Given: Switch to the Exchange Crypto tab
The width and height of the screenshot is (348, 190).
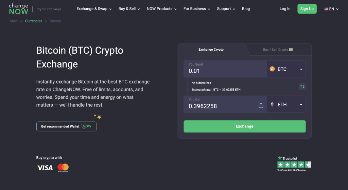Looking at the screenshot, I should pos(211,50).
